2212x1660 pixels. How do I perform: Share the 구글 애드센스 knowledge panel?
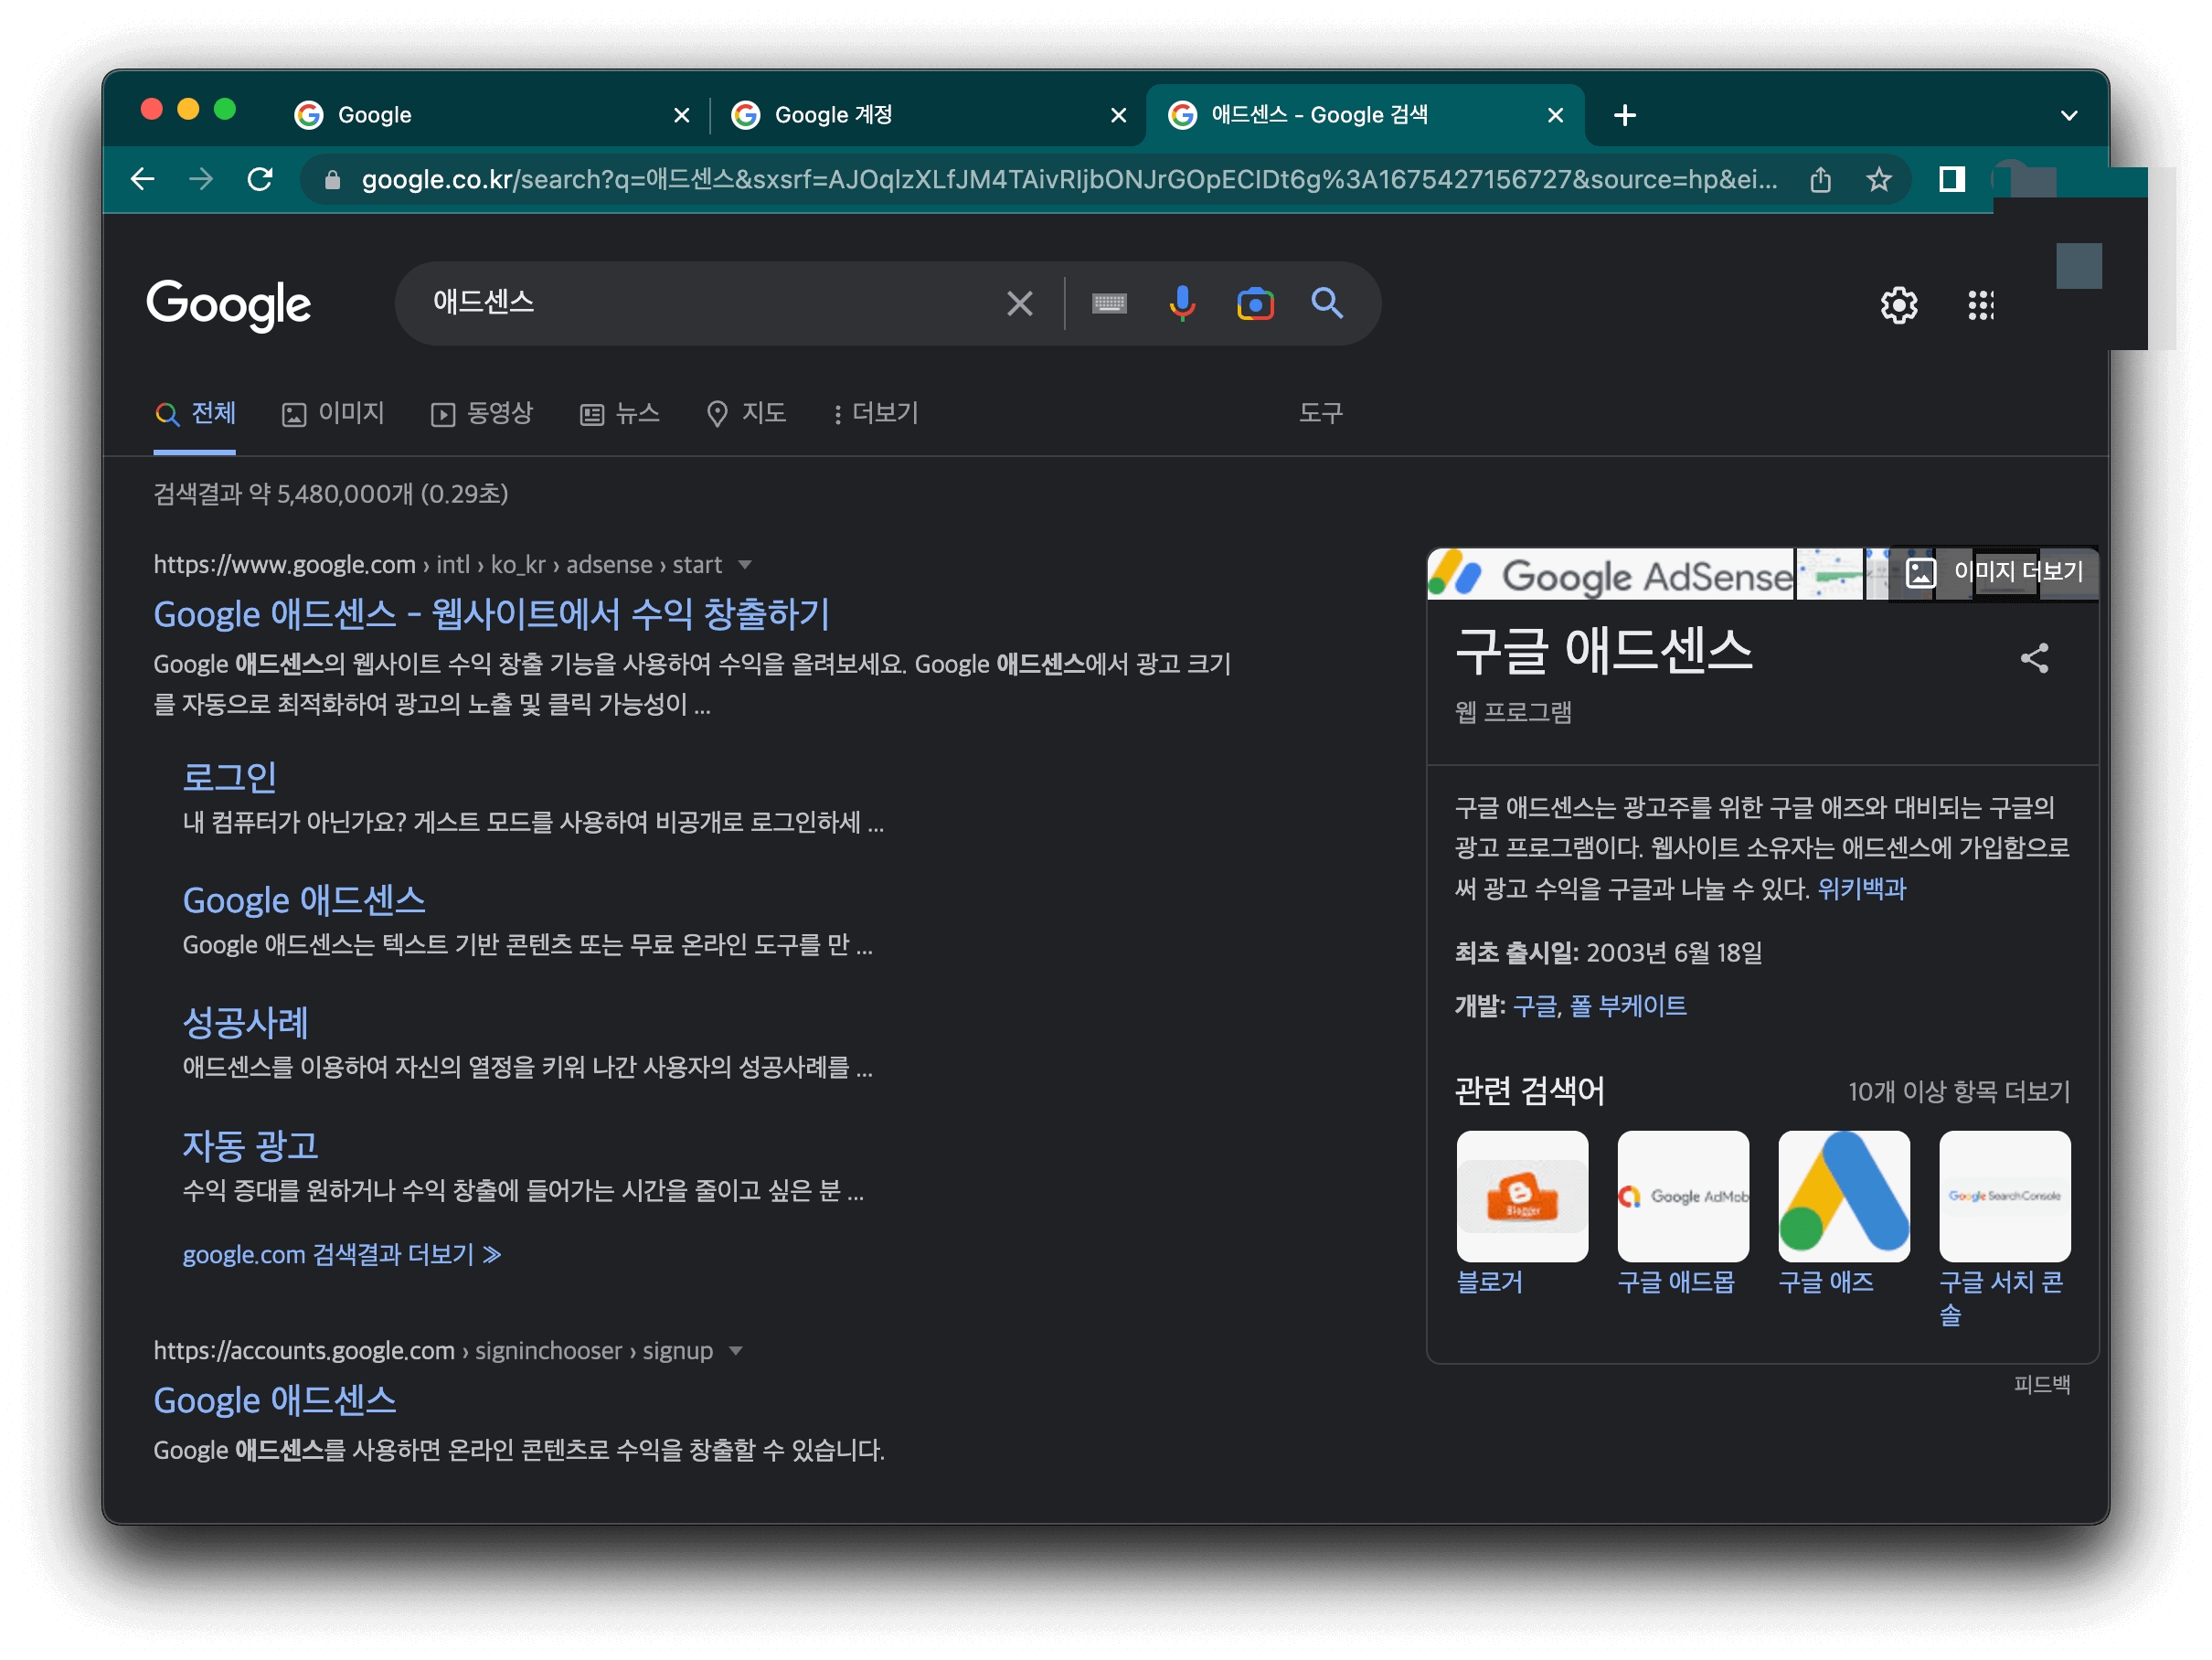[2035, 658]
